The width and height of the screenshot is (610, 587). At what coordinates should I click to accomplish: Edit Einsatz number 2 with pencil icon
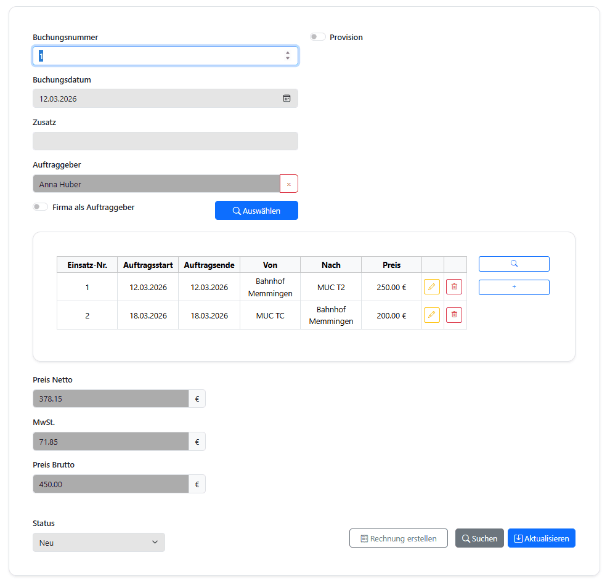pos(431,315)
